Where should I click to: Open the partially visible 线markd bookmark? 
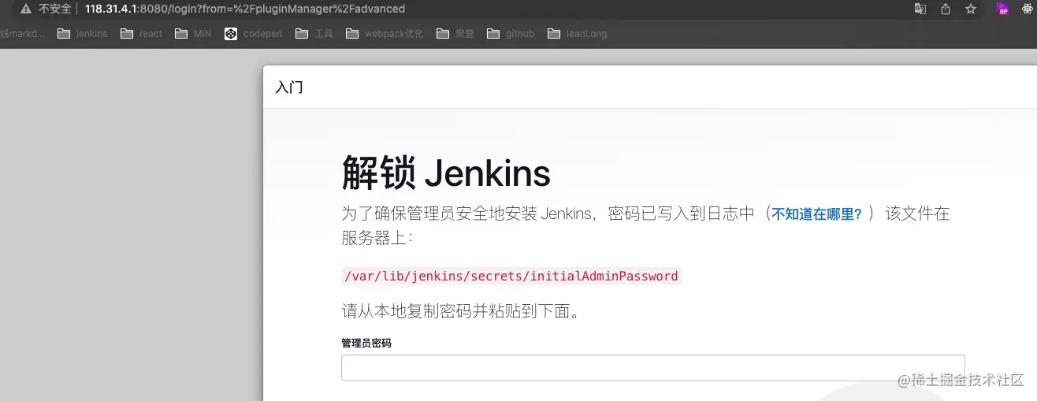coord(23,34)
